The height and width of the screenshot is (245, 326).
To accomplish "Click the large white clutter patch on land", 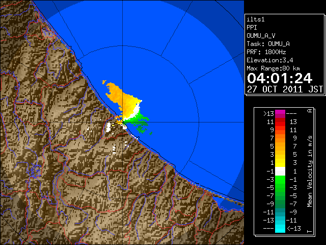I will click(108, 127).
